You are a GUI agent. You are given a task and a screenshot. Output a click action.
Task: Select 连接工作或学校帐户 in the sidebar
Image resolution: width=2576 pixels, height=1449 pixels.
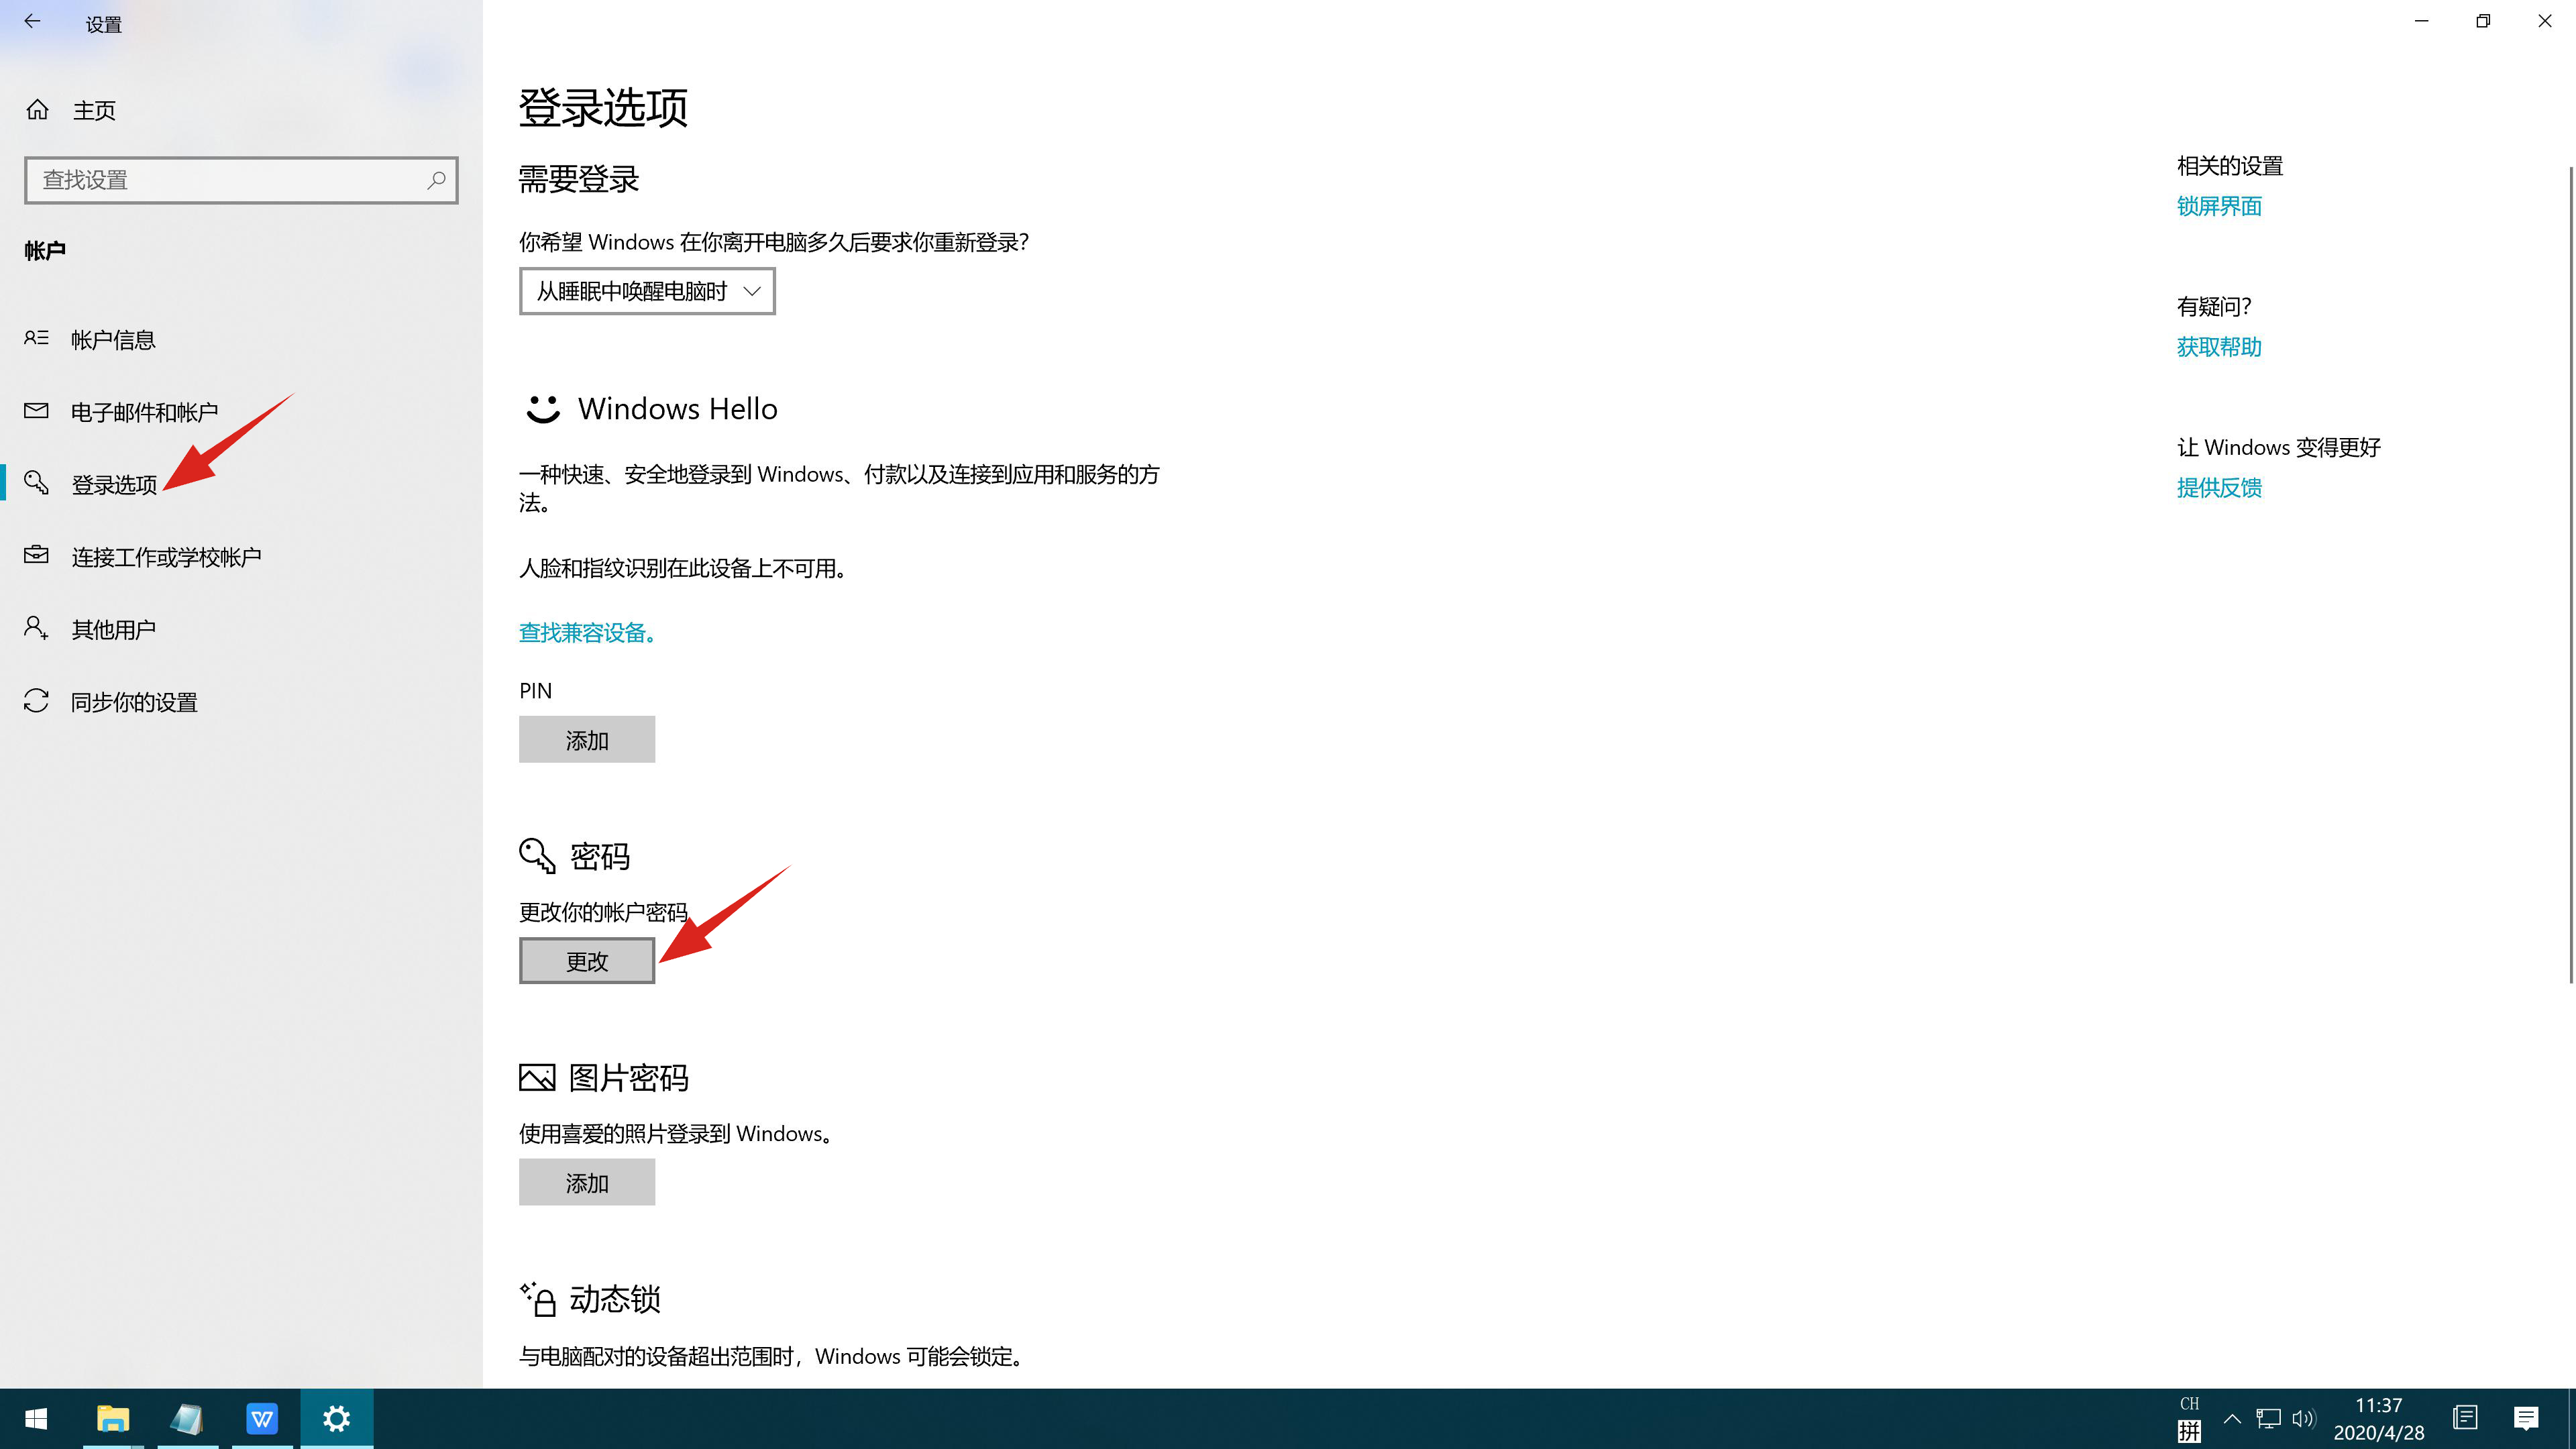[166, 557]
